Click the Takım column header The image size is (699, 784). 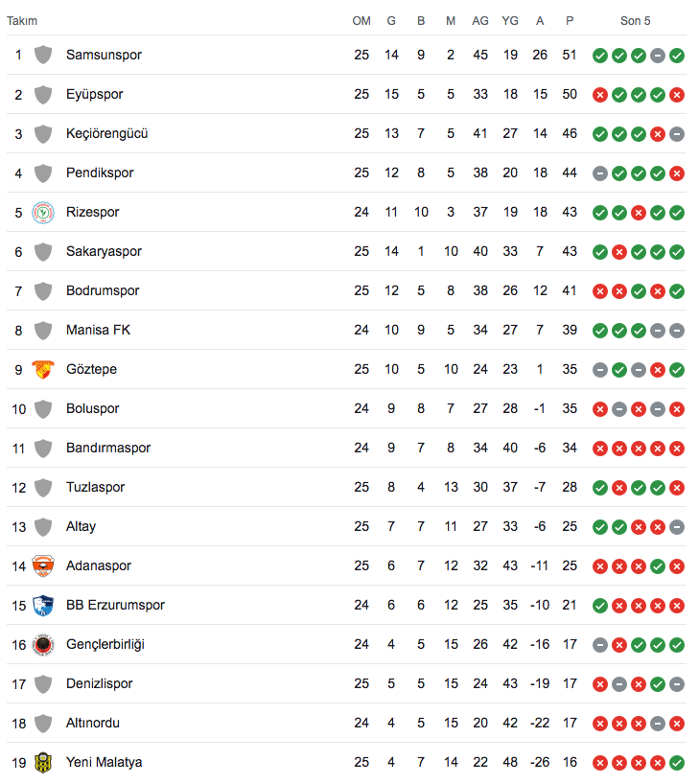tap(22, 21)
